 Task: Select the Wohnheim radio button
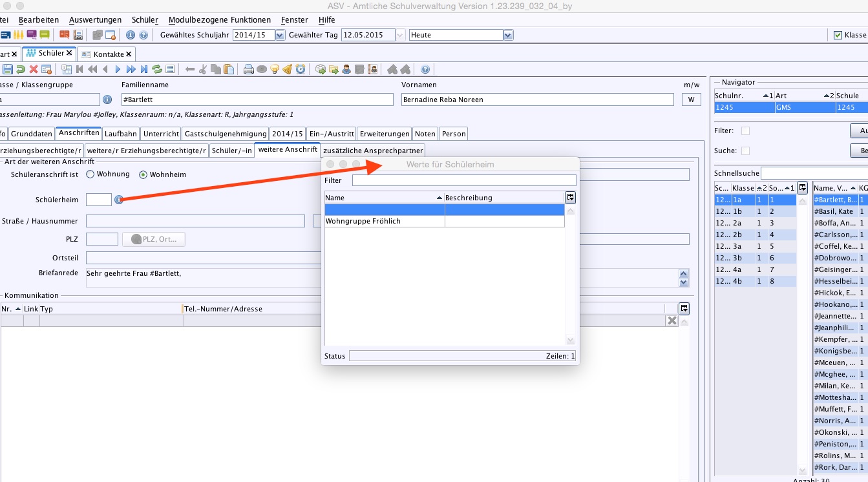click(143, 174)
